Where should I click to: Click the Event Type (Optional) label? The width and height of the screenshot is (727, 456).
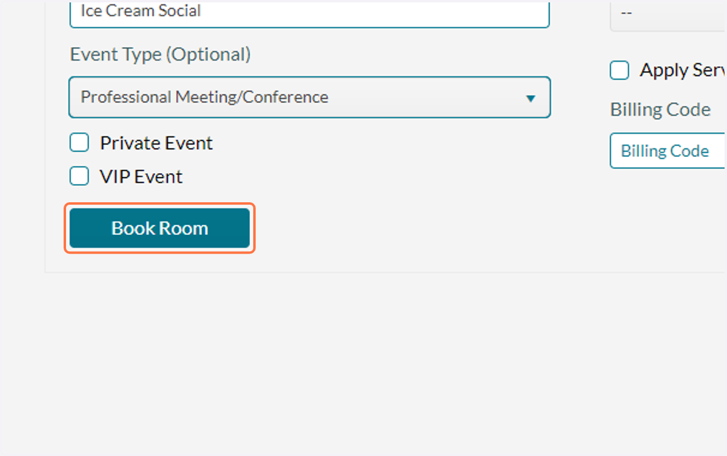(x=160, y=55)
